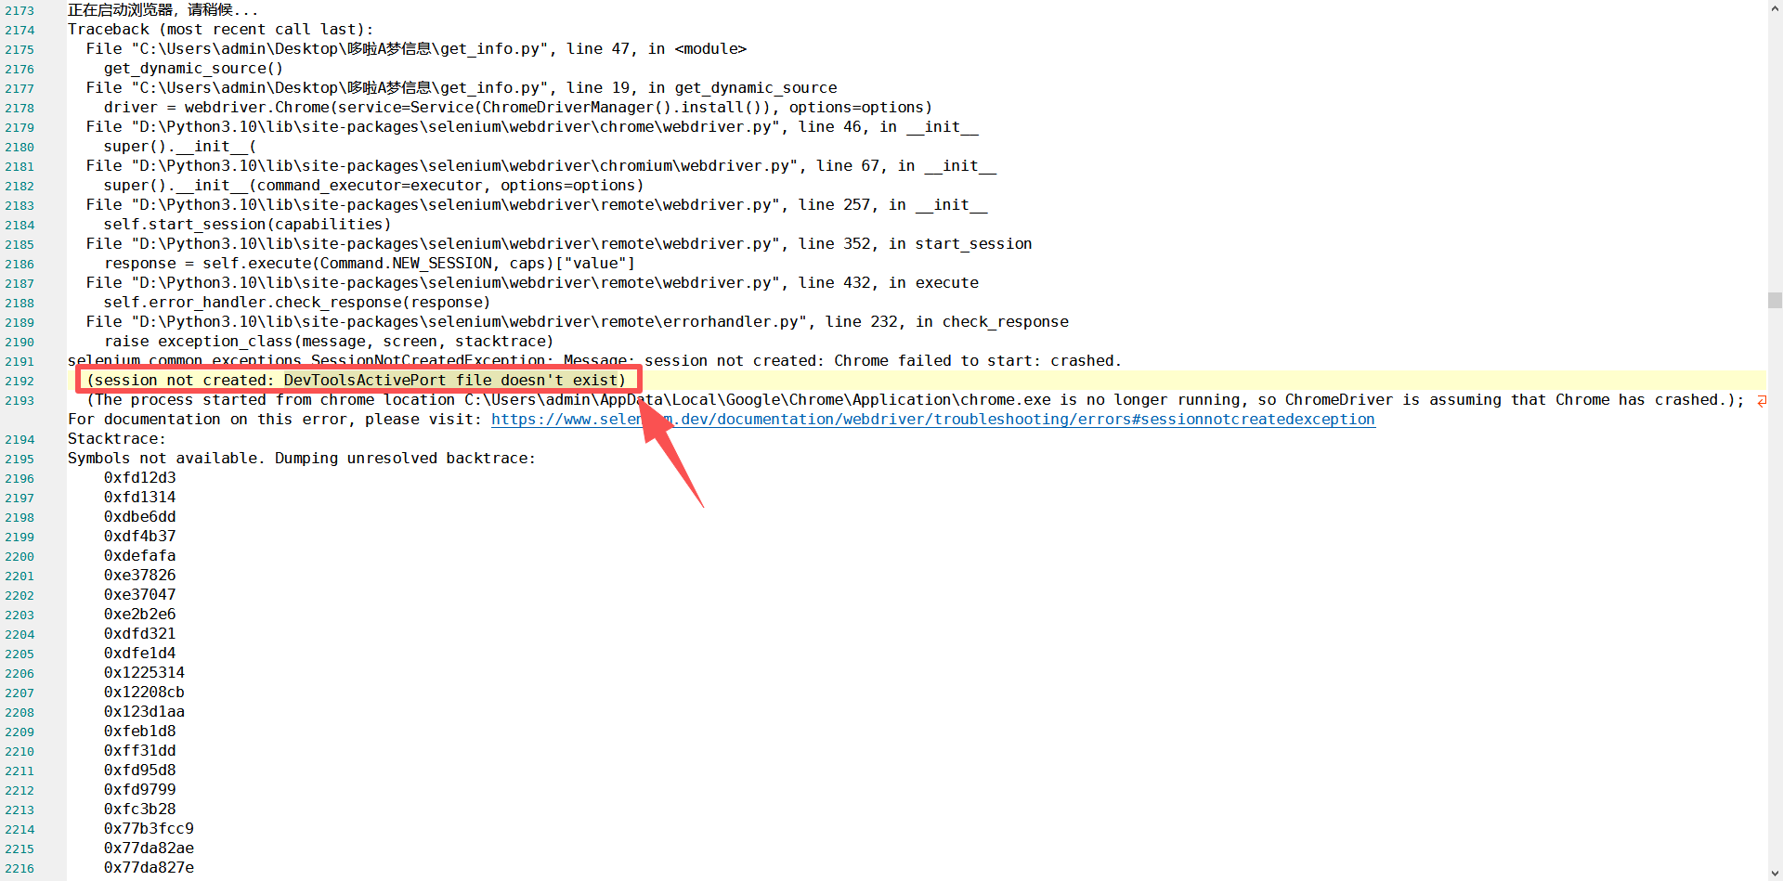Click the address 0x12208cb
Viewport: 1783px width, 881px height.
coord(144,693)
